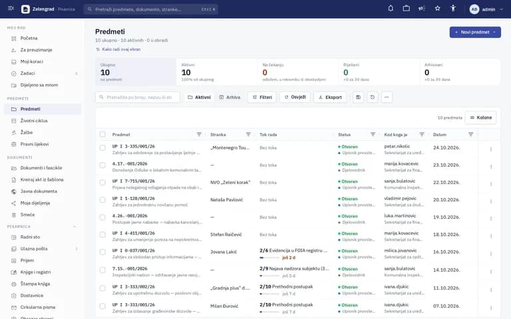Focus the global search field

[151, 9]
